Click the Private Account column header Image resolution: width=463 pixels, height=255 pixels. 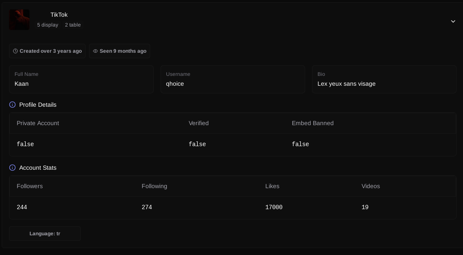point(38,123)
